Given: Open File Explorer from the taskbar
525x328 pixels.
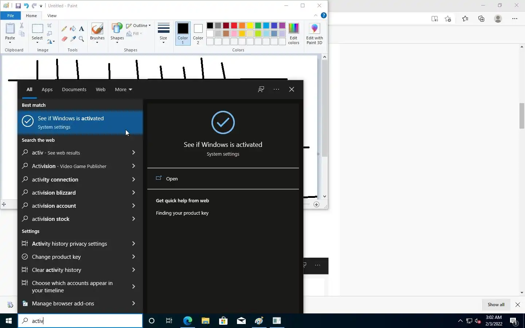Looking at the screenshot, I should [205, 321].
